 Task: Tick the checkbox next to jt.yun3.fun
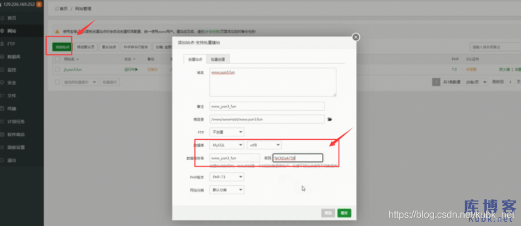(57, 69)
